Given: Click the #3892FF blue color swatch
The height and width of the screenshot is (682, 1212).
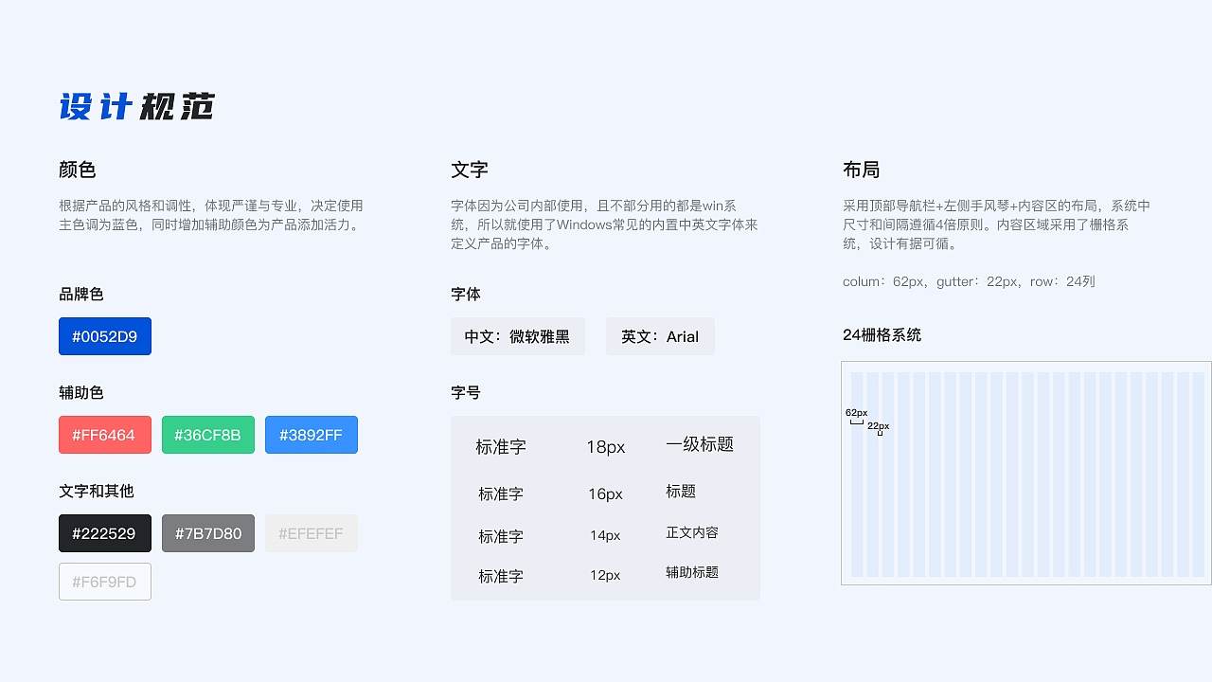Looking at the screenshot, I should pos(311,435).
